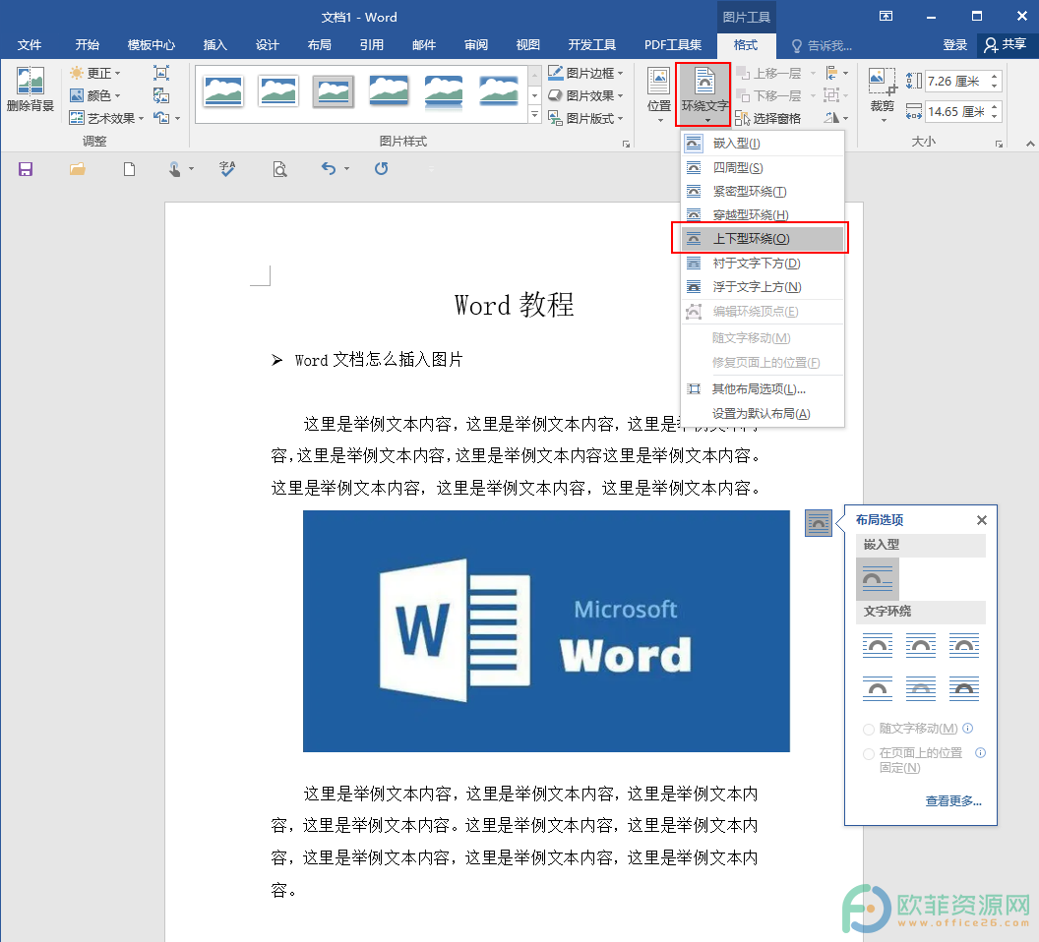Screen dimensions: 1039x942
Task: Choose the Behind Text icon in the Layout Options panel
Action: tap(920, 689)
